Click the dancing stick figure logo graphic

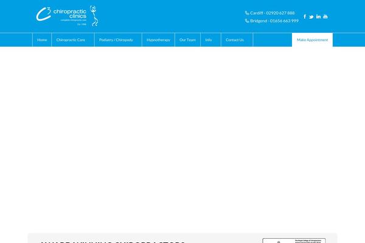(94, 16)
